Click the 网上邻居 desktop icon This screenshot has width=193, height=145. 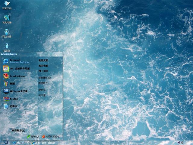pyautogui.click(x=7, y=34)
